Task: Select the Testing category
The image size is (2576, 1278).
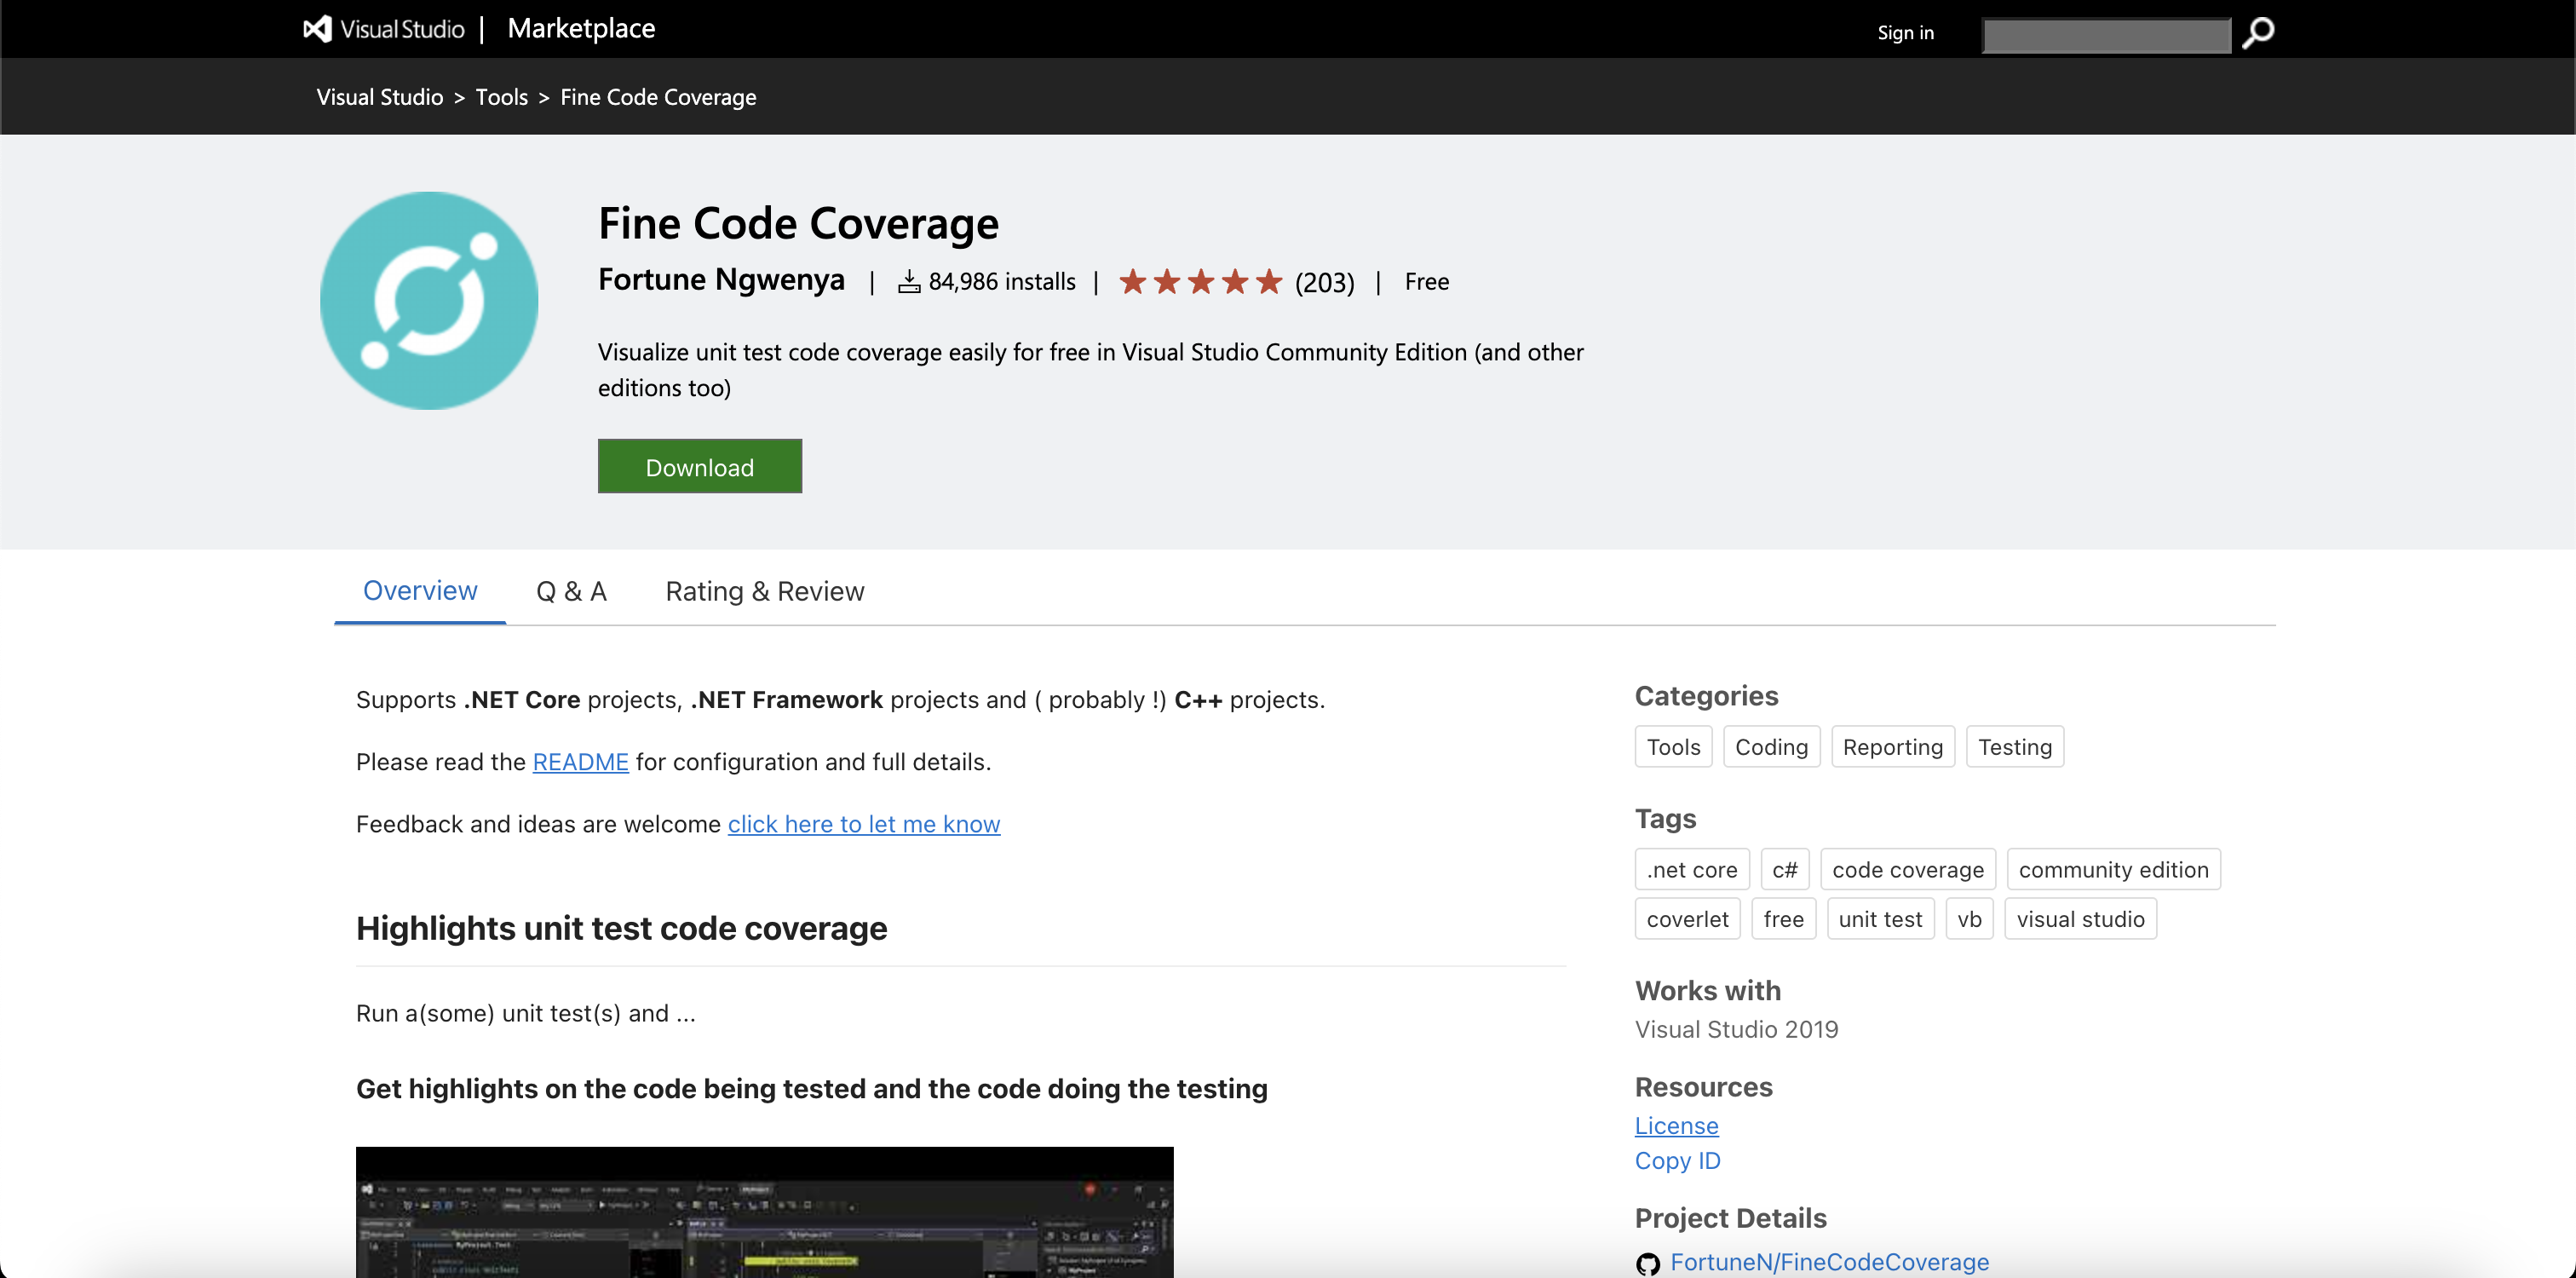Action: pos(2014,747)
